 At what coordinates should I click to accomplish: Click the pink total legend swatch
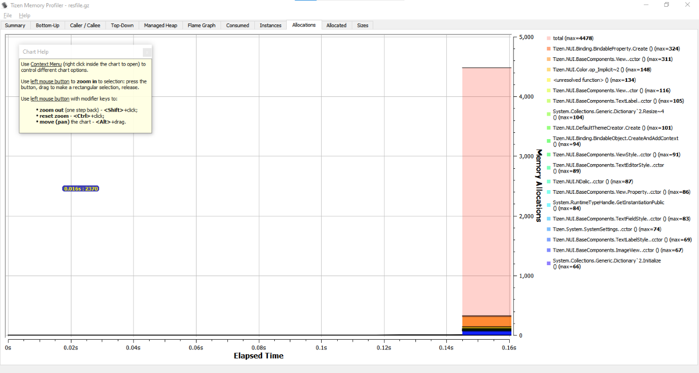coord(547,38)
